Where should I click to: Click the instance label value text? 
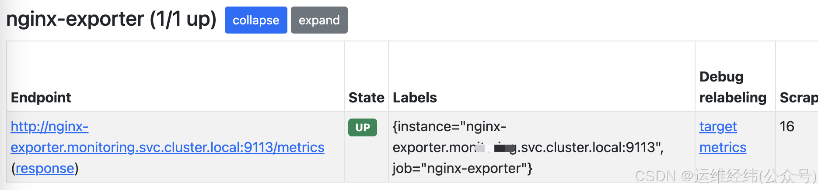528,137
